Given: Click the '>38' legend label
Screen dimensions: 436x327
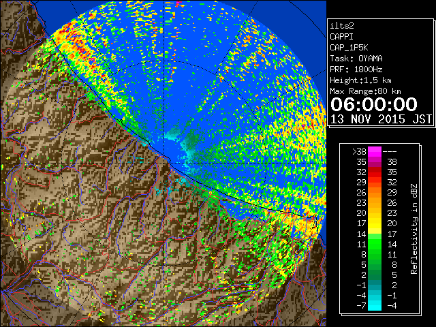Looking at the screenshot, I should 359,152.
